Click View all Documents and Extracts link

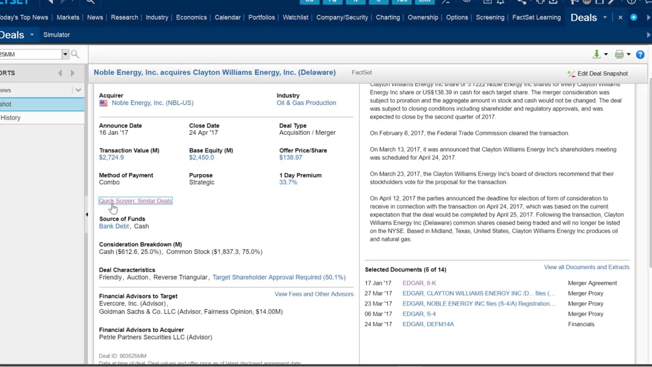click(x=587, y=267)
